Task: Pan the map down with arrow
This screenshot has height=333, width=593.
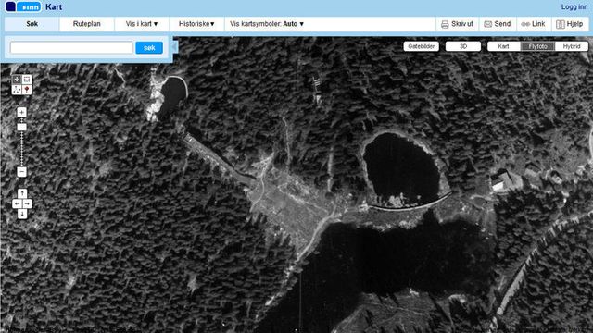Action: pyautogui.click(x=22, y=214)
